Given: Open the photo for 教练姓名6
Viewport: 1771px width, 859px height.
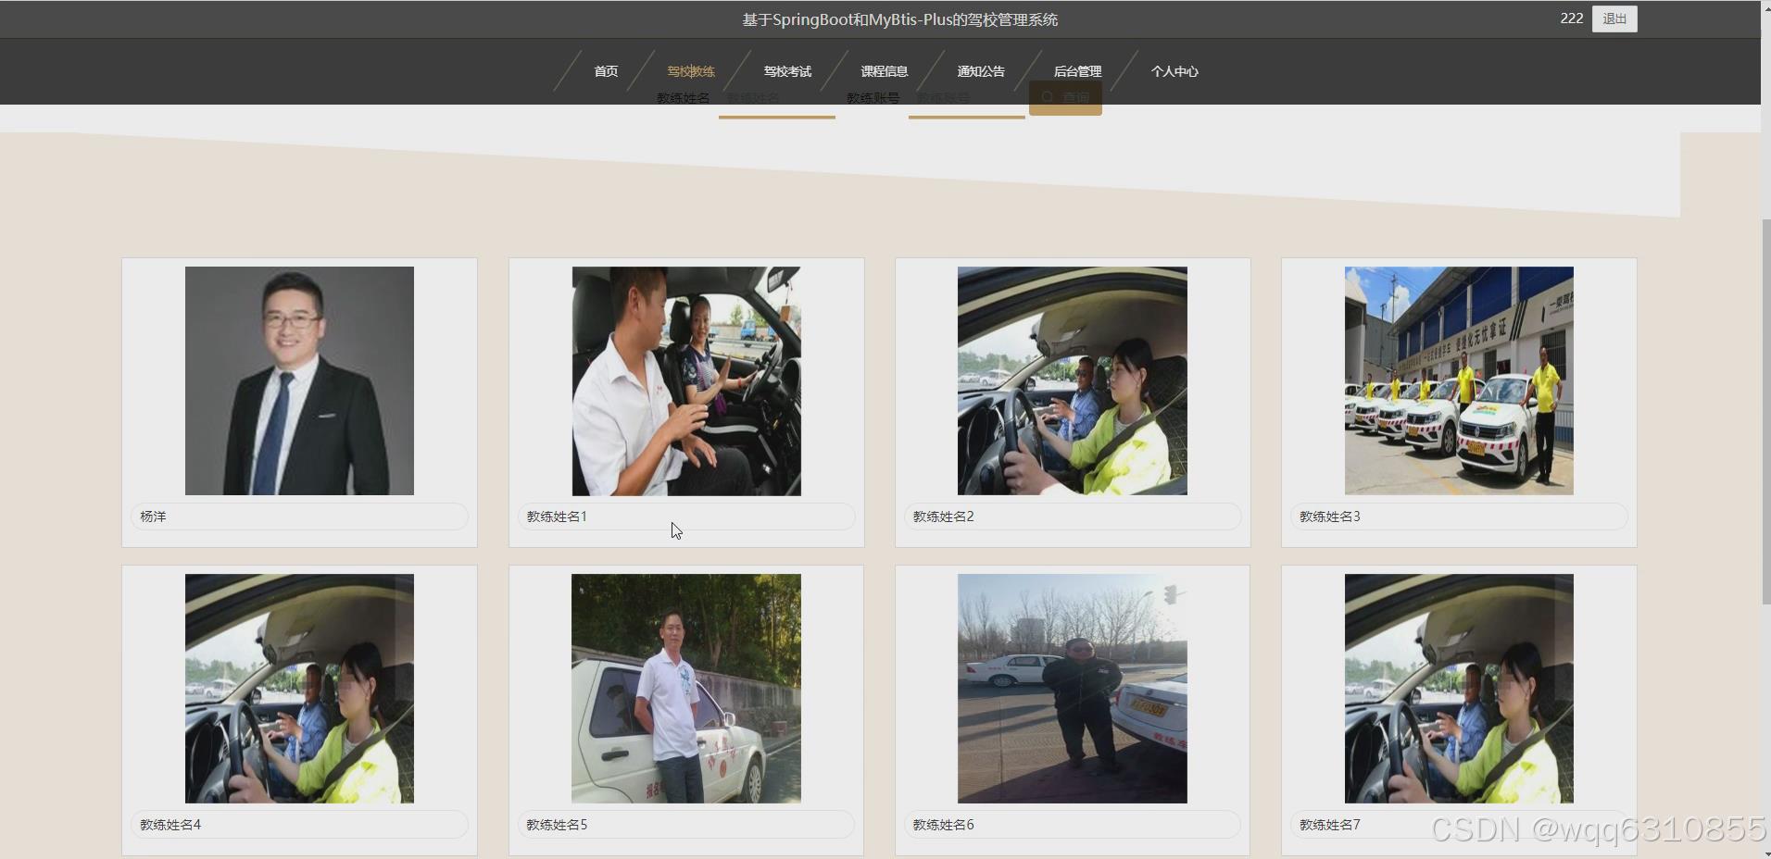Looking at the screenshot, I should (1073, 688).
